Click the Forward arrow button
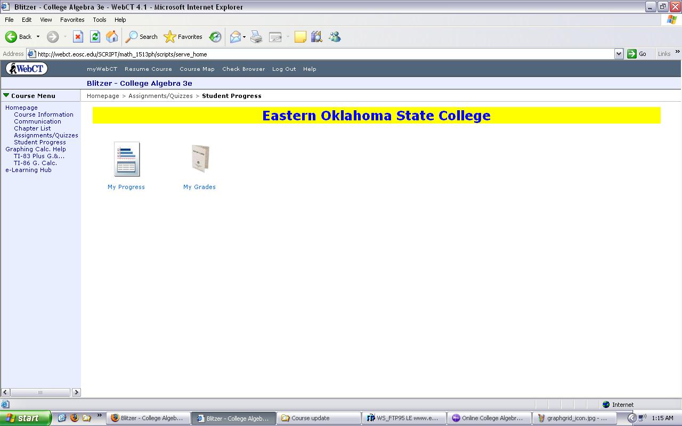This screenshot has height=426, width=682. (x=52, y=37)
